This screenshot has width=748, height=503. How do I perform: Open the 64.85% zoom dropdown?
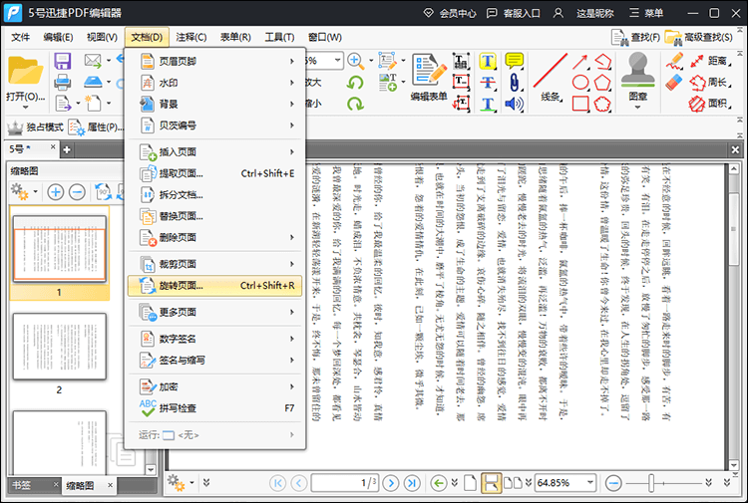pos(590,482)
